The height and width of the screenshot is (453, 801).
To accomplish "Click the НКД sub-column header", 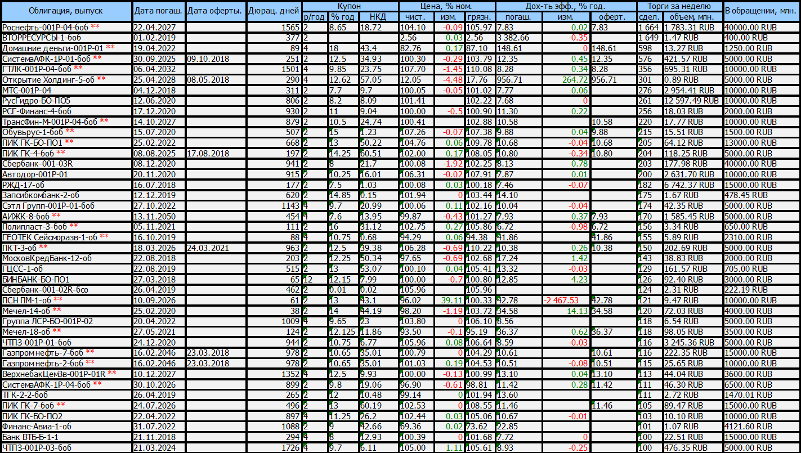I will [378, 17].
